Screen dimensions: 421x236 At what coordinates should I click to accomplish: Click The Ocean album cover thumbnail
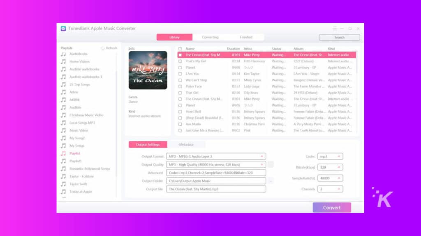tap(148, 70)
